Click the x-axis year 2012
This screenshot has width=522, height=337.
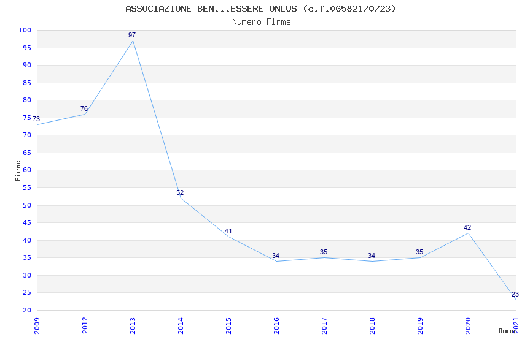[x=85, y=326]
